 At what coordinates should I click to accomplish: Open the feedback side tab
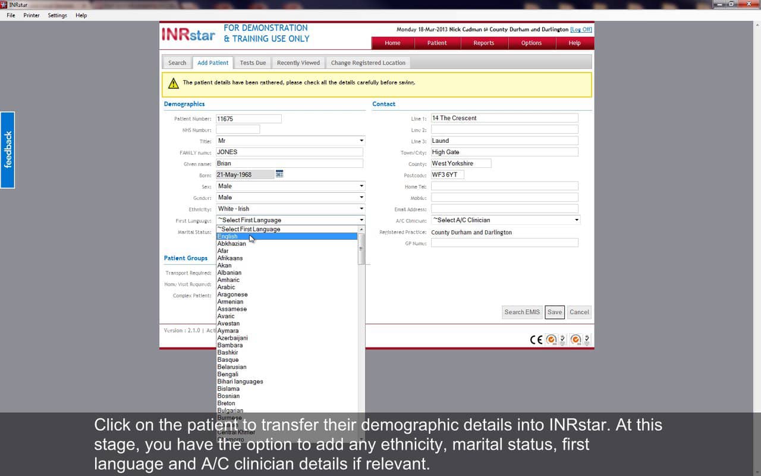[x=8, y=150]
